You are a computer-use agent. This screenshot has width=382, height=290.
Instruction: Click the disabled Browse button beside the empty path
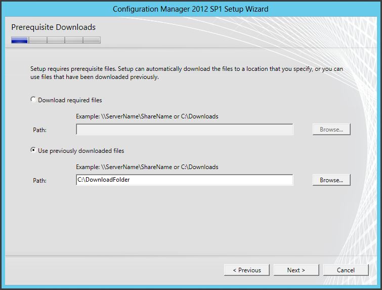tap(331, 130)
